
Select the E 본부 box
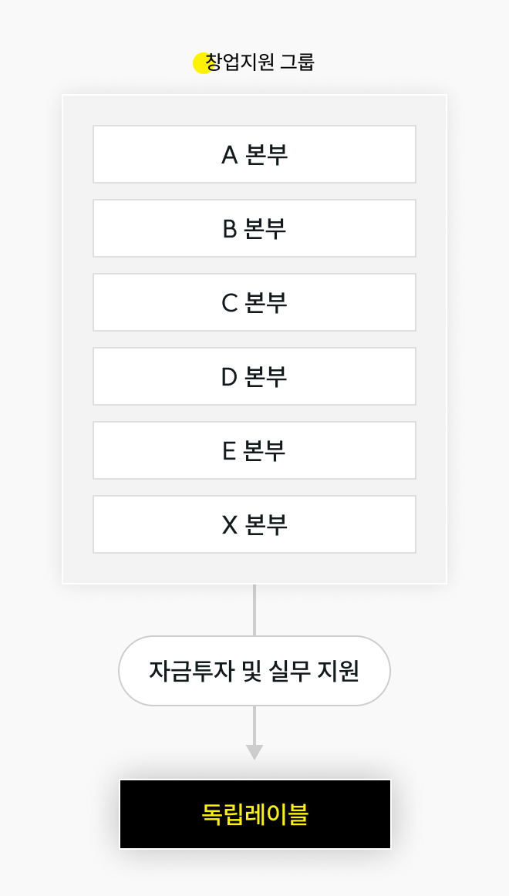coord(254,450)
